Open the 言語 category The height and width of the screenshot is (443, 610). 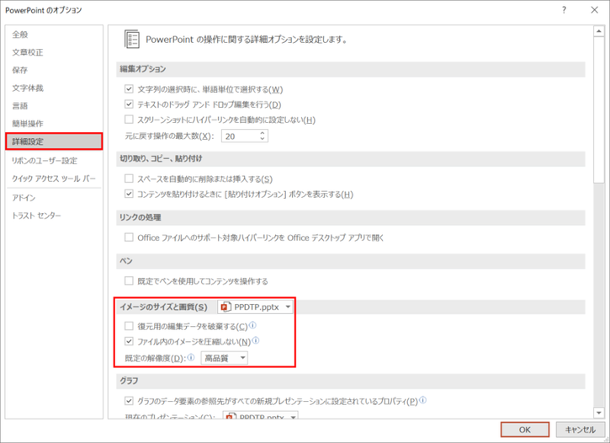(20, 106)
